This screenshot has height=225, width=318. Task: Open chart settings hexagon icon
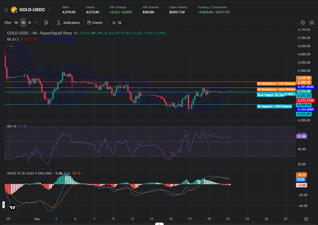[x=303, y=23]
